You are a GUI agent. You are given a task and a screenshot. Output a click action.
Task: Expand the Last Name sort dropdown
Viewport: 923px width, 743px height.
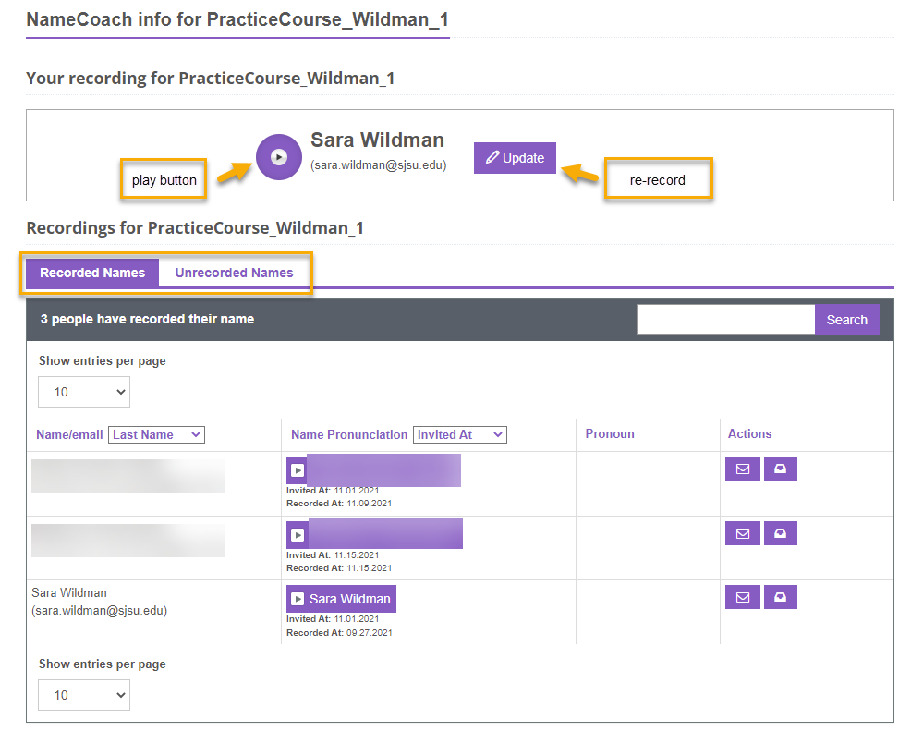156,434
